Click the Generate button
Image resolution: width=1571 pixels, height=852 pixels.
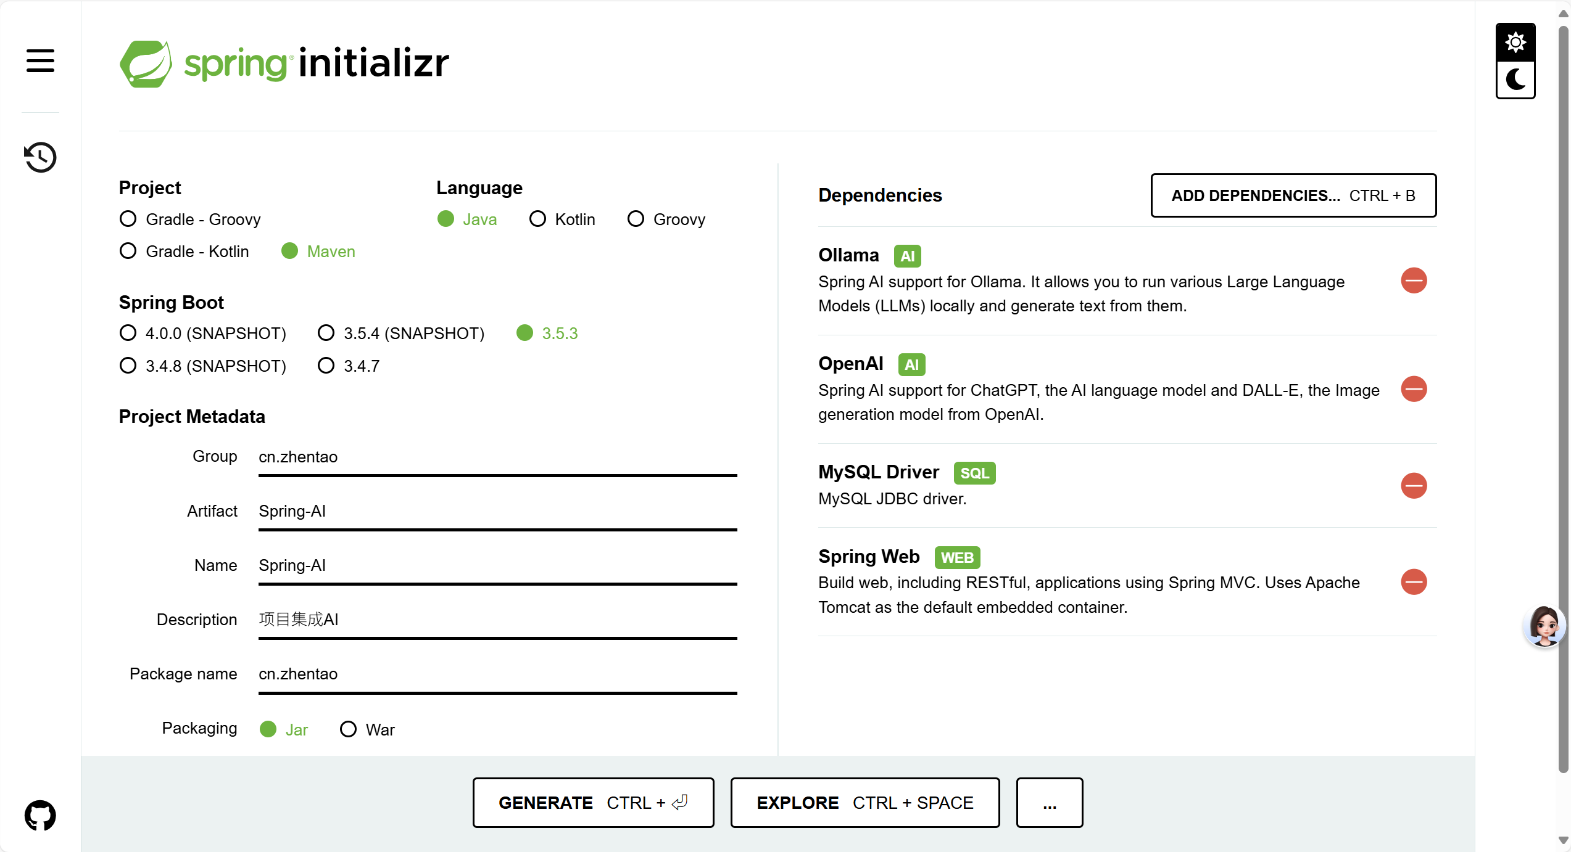point(593,803)
